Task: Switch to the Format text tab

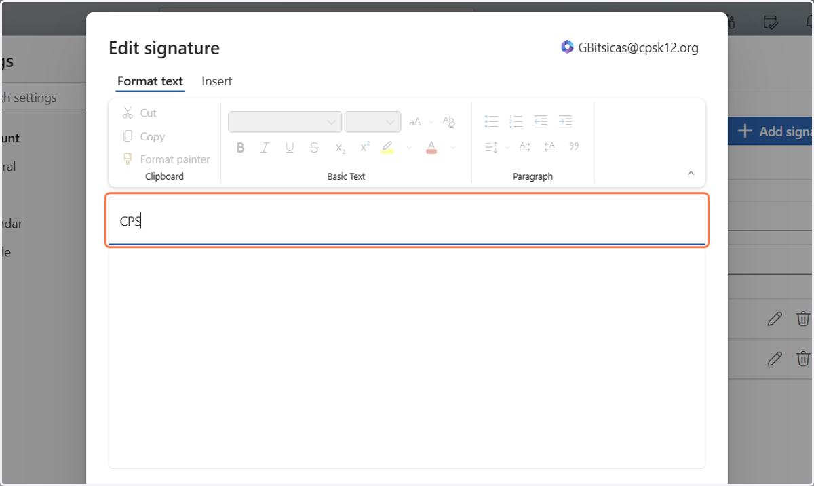Action: coord(150,81)
